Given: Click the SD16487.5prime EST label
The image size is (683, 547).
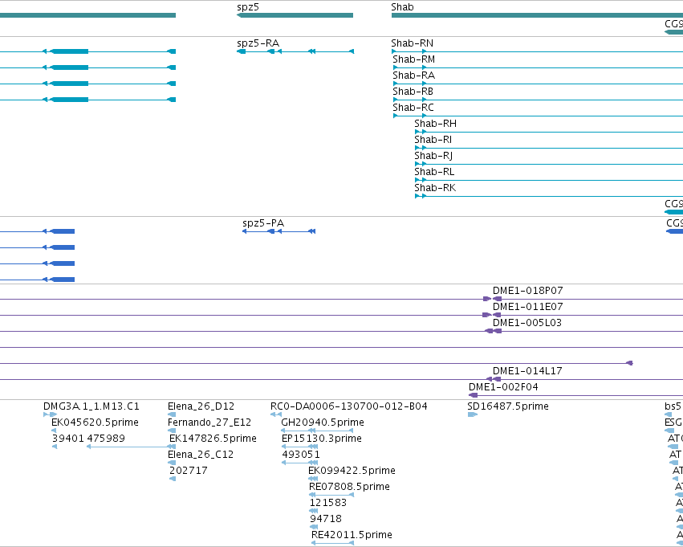Looking at the screenshot, I should (508, 406).
